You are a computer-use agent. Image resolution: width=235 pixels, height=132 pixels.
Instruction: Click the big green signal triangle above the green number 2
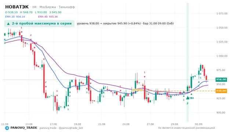188,98
